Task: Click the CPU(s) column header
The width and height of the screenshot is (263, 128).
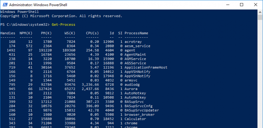Action: click(x=92, y=33)
